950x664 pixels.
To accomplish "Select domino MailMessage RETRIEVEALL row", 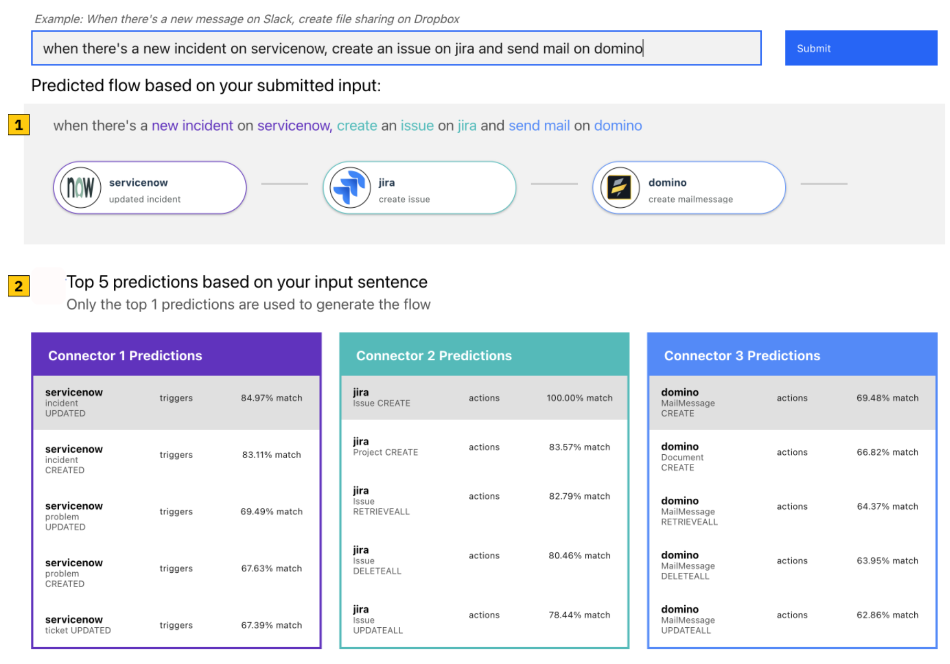I will (792, 511).
